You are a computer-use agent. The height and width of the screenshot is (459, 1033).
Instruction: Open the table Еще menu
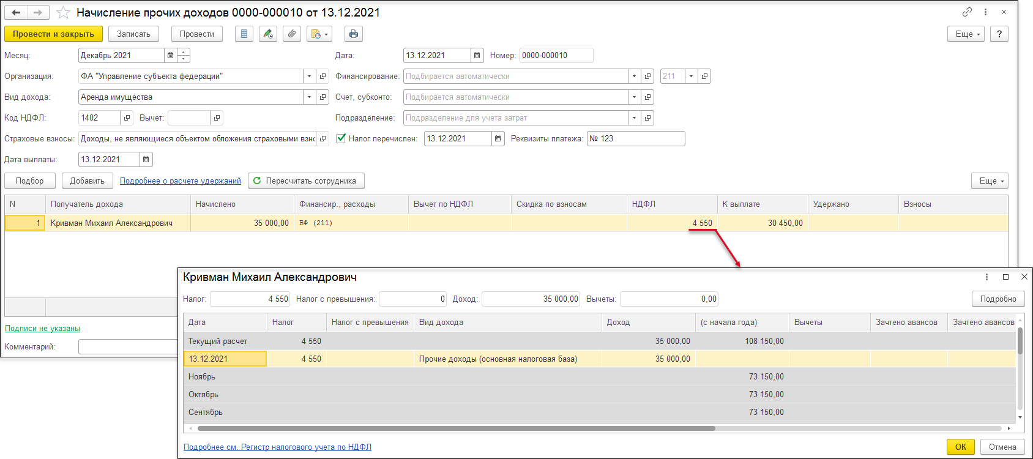(x=990, y=181)
